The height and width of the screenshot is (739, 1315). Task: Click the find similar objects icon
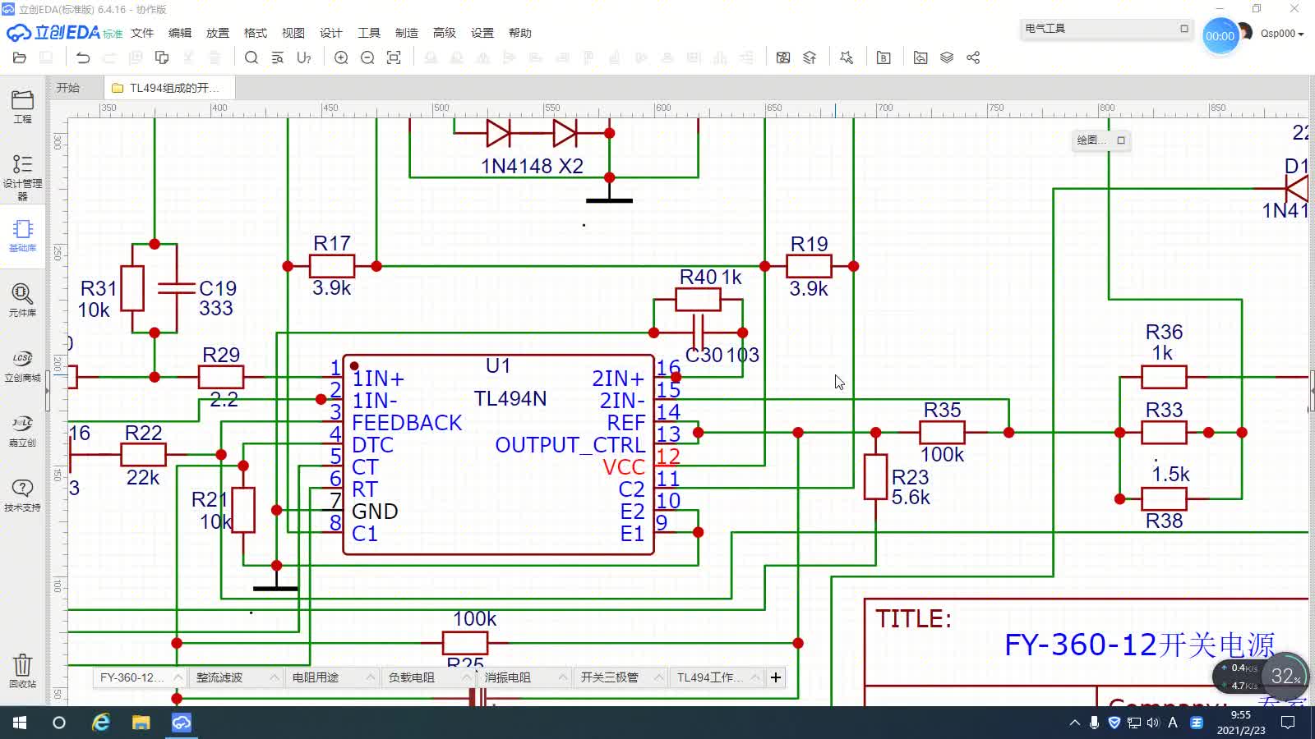278,57
